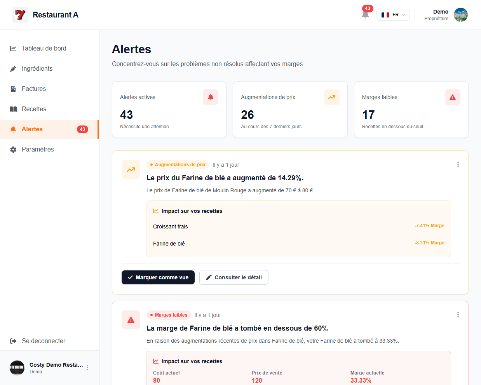Viewport: 481px width, 385px height.
Task: Open the options menu on the price alert
Action: pos(458,164)
